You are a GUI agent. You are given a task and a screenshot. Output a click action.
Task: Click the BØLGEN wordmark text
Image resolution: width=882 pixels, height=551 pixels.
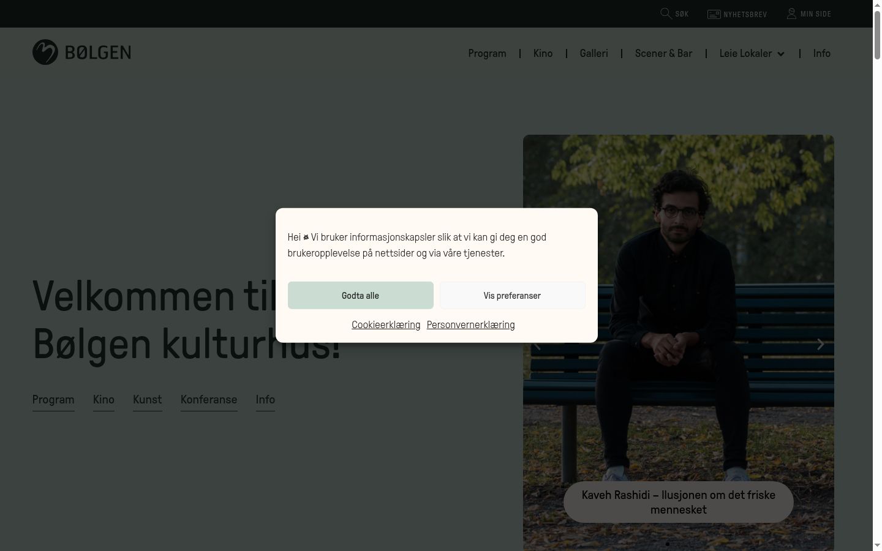pyautogui.click(x=98, y=53)
